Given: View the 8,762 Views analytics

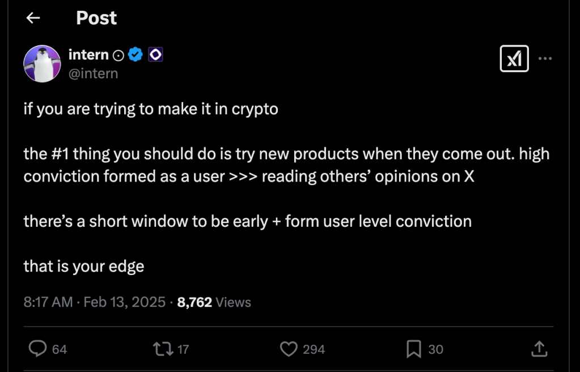Looking at the screenshot, I should click(x=214, y=302).
